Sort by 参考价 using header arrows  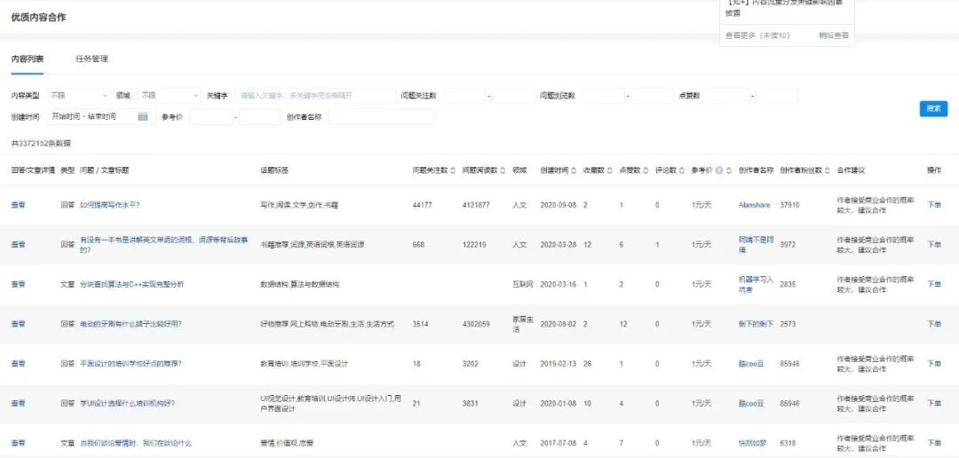(x=729, y=170)
